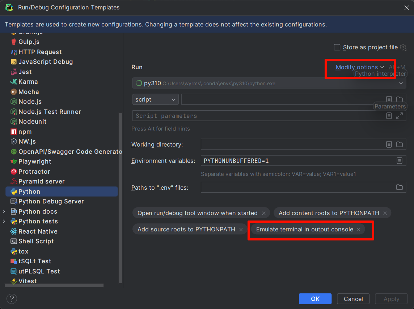Select Python Debug Server template

(51, 201)
